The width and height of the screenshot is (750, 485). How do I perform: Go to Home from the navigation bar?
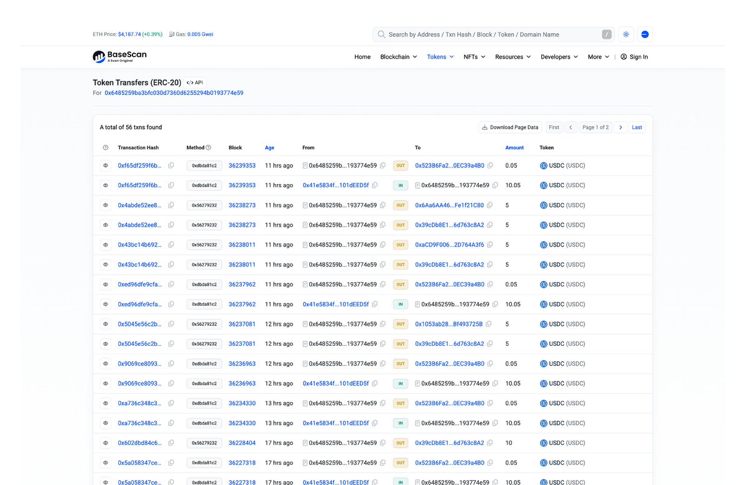pos(362,56)
